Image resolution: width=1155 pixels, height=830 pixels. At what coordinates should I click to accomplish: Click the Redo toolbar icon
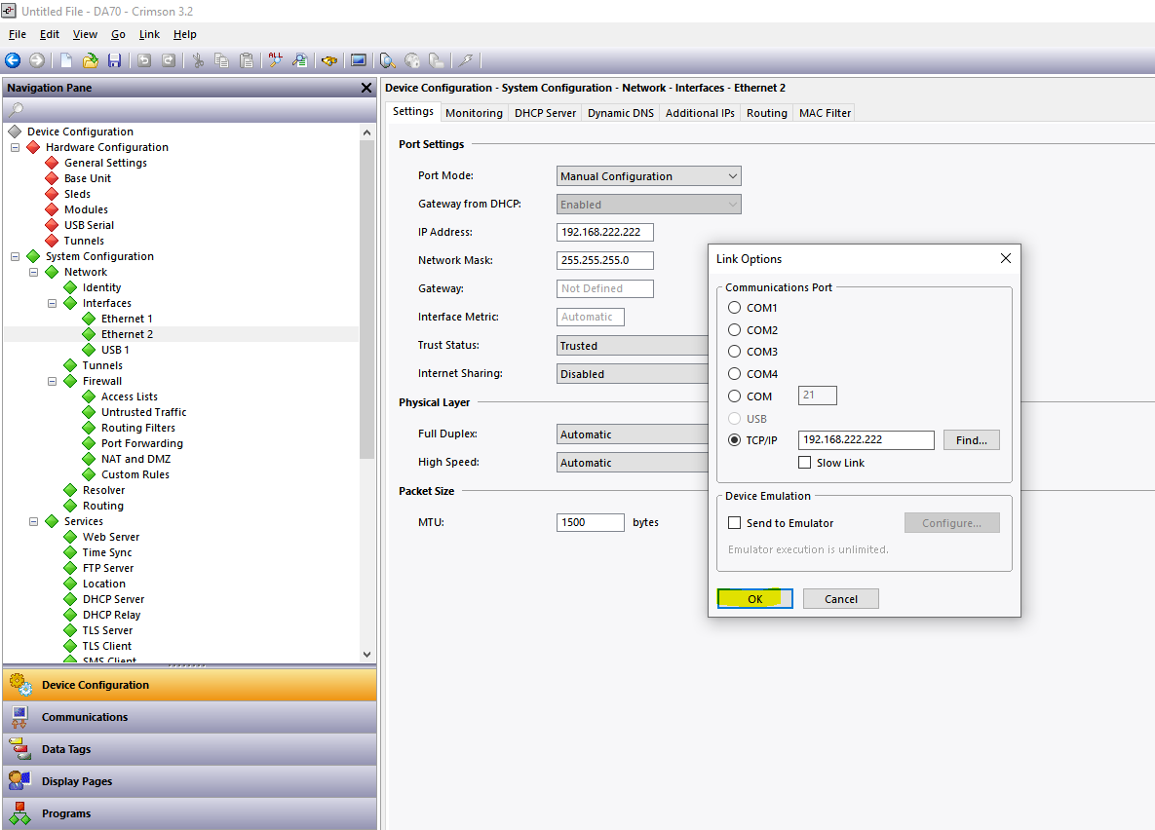point(169,60)
